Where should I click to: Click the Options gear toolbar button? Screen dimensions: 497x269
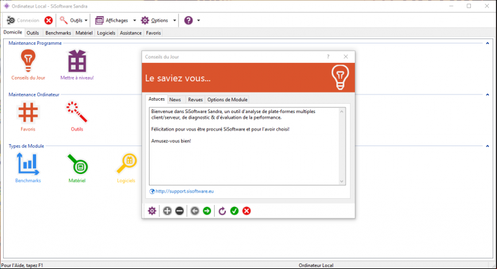154,21
